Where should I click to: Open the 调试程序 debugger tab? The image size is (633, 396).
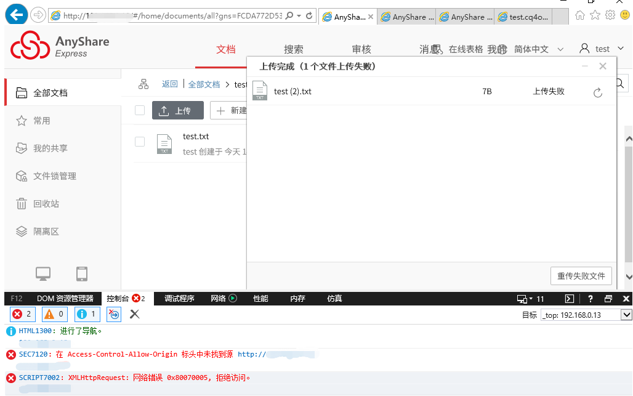pos(179,299)
